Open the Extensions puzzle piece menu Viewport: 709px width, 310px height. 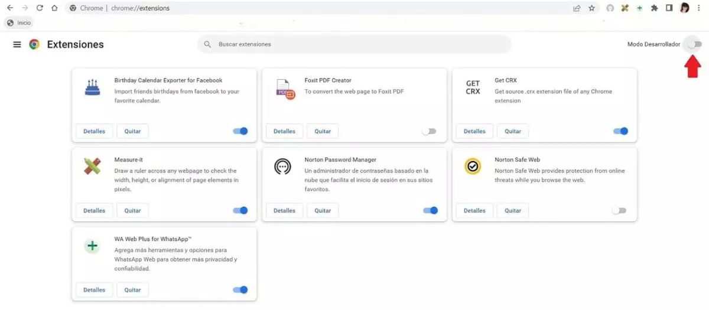(x=654, y=8)
